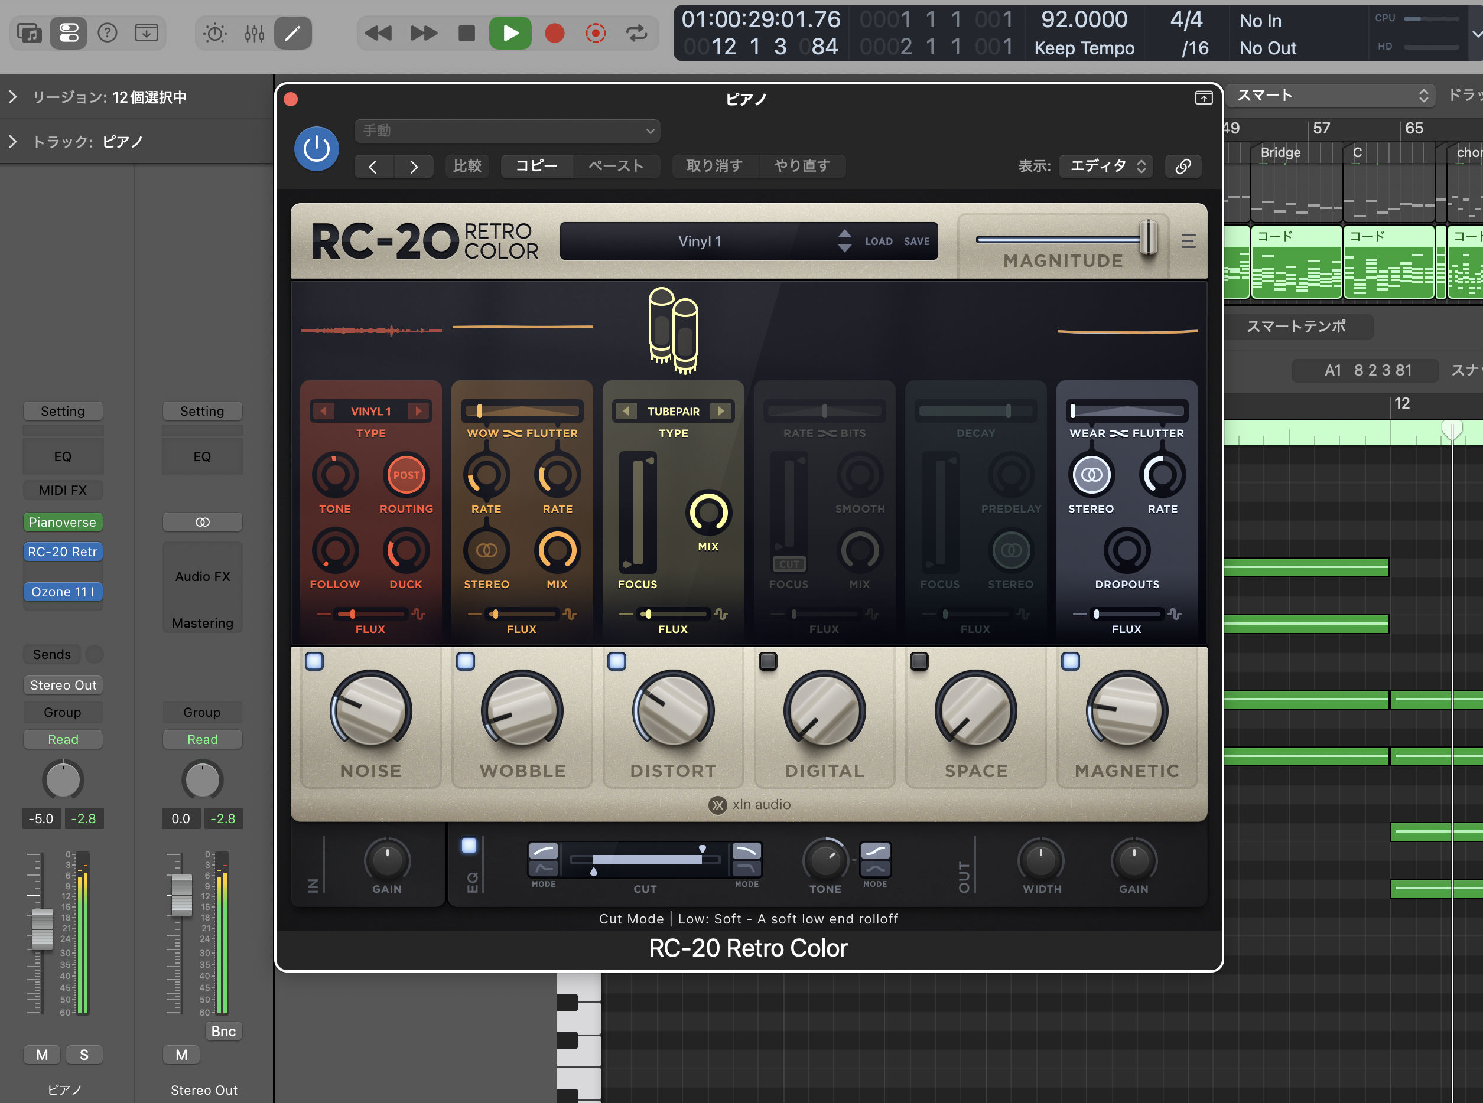The image size is (1483, 1103).
Task: Start playback with green Play button
Action: click(510, 32)
